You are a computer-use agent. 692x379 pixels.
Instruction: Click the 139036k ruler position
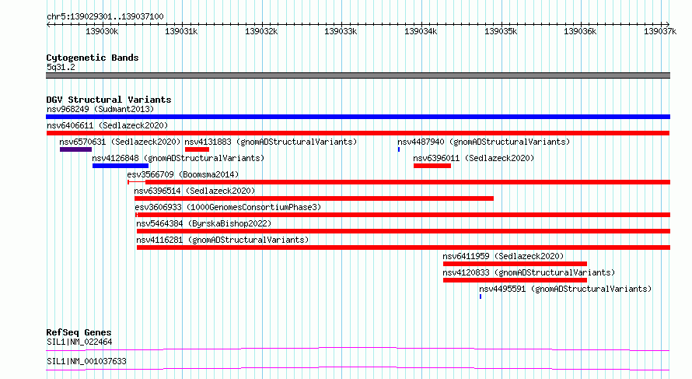pos(580,31)
